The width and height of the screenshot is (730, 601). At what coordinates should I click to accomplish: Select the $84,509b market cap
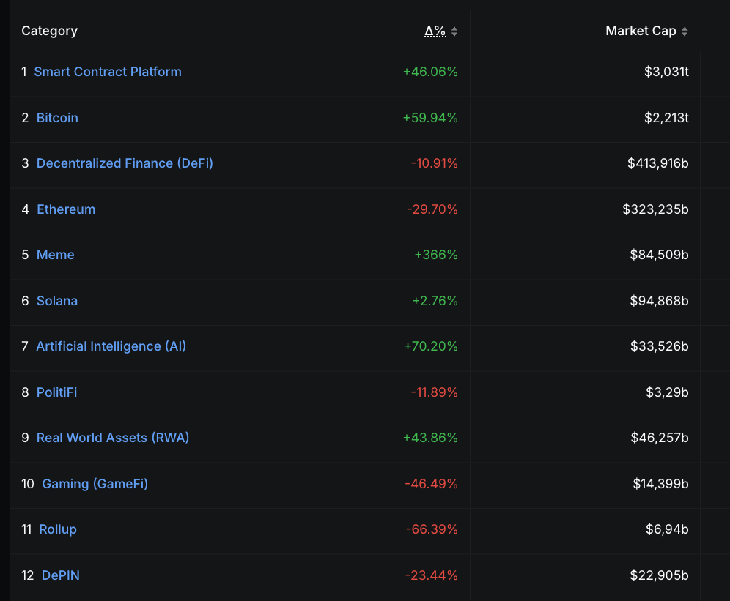pyautogui.click(x=659, y=255)
